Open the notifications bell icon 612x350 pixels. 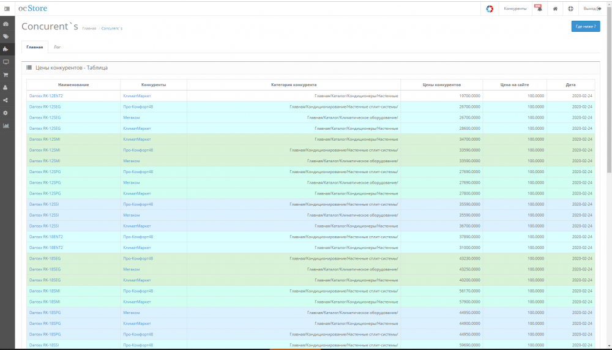[x=539, y=8]
